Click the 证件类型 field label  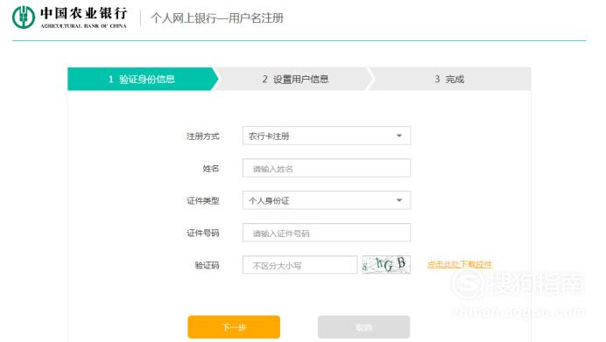203,200
